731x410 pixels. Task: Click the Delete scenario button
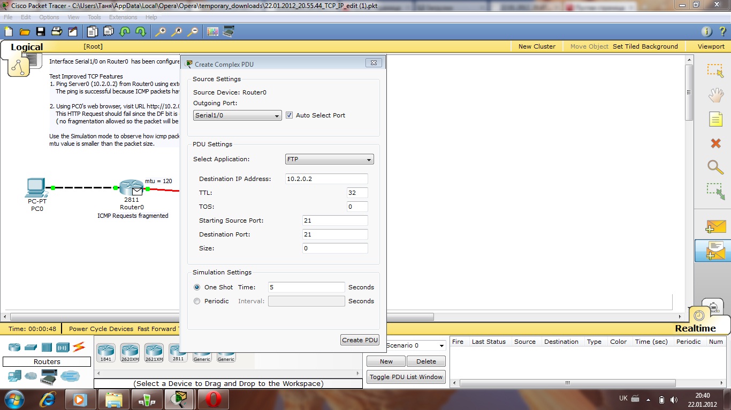(426, 361)
